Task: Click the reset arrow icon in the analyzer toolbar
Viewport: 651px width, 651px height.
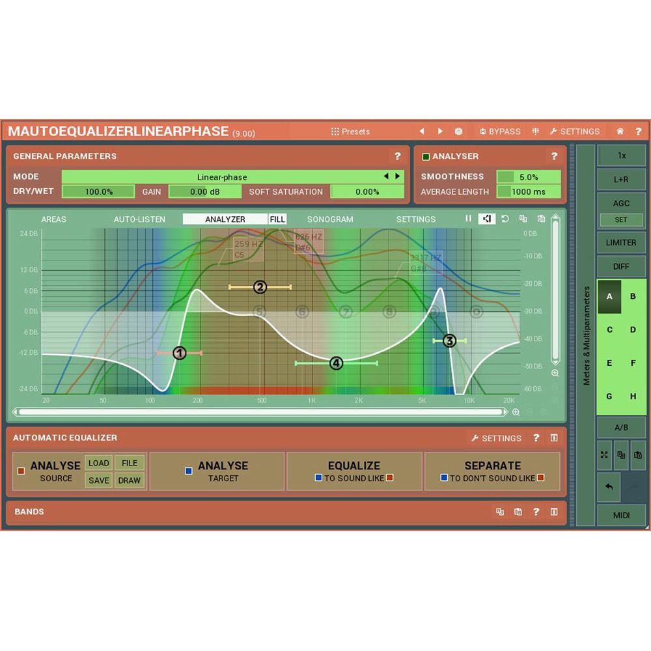Action: tap(505, 219)
